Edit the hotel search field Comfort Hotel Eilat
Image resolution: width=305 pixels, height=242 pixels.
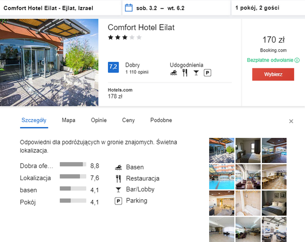61,8
